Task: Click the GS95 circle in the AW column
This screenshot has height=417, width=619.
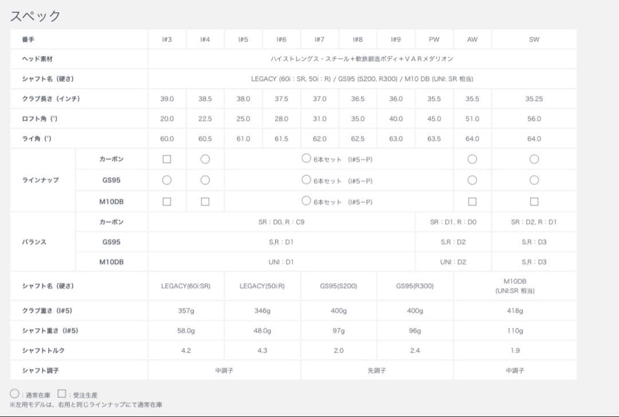Action: tap(472, 180)
